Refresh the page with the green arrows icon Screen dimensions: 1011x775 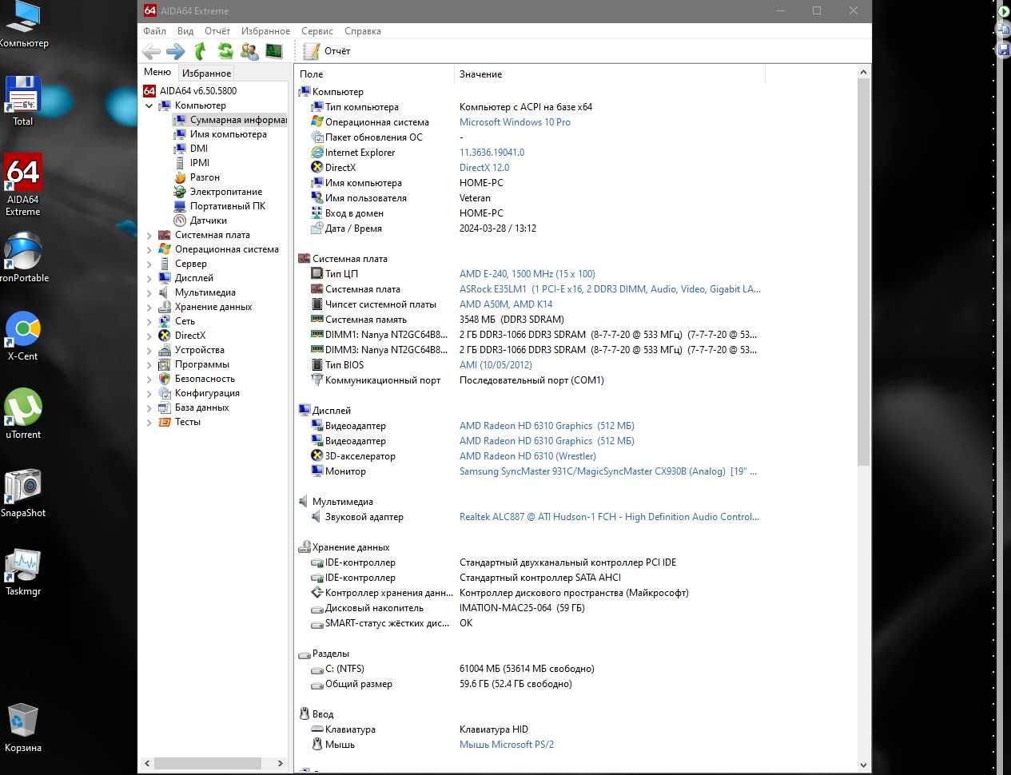point(225,51)
